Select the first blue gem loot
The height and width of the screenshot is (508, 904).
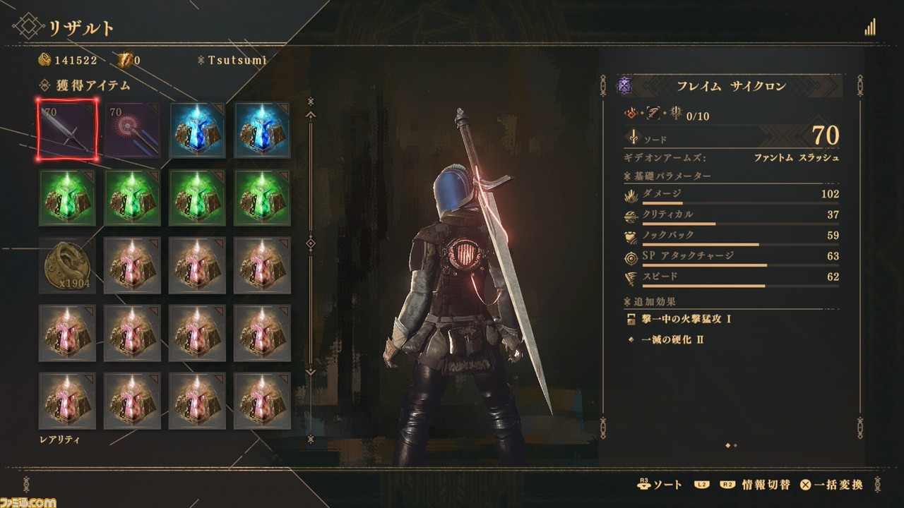pyautogui.click(x=197, y=130)
